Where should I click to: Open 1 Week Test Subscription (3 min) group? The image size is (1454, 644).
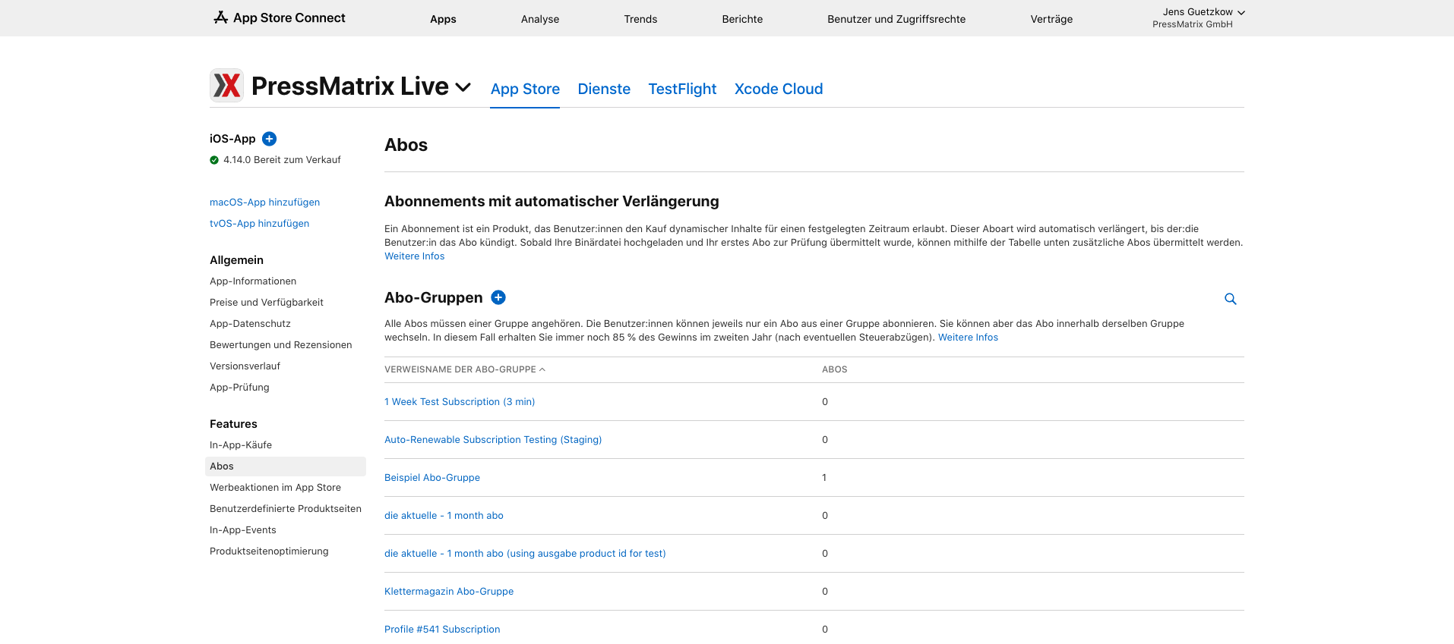460,402
